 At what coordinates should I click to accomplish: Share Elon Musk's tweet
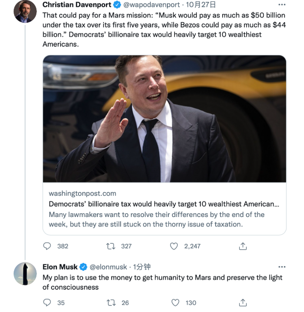coord(243,303)
